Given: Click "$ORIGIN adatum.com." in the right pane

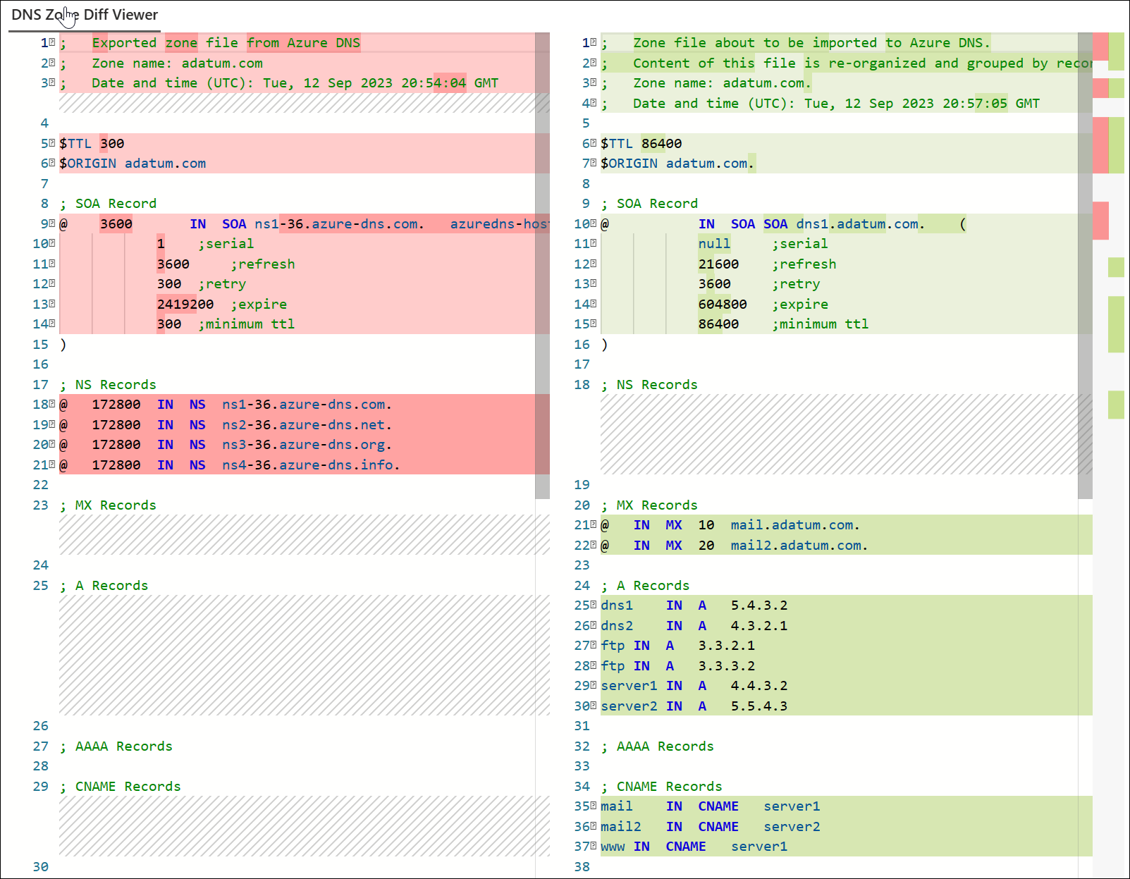Looking at the screenshot, I should click(x=678, y=164).
